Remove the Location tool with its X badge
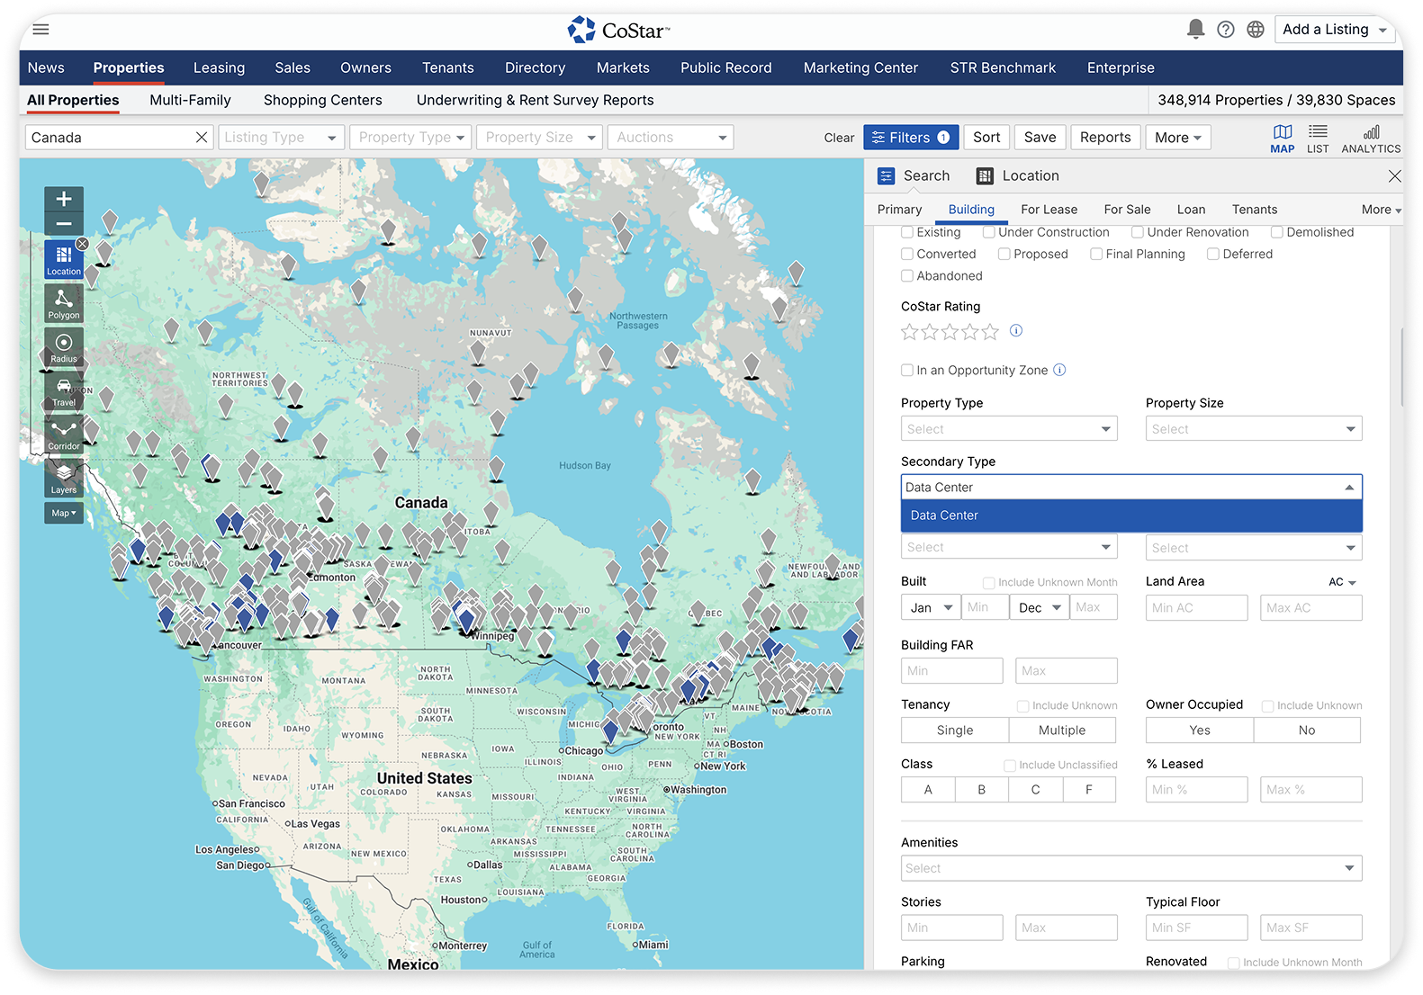Screen dimensions: 1423x995 (82, 244)
